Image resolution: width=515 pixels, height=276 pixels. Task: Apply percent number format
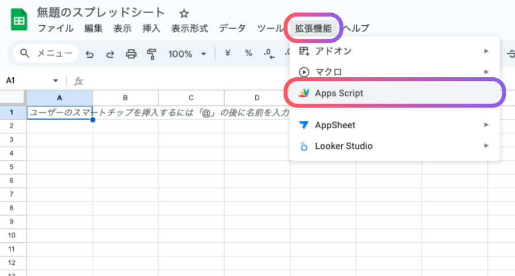point(248,53)
